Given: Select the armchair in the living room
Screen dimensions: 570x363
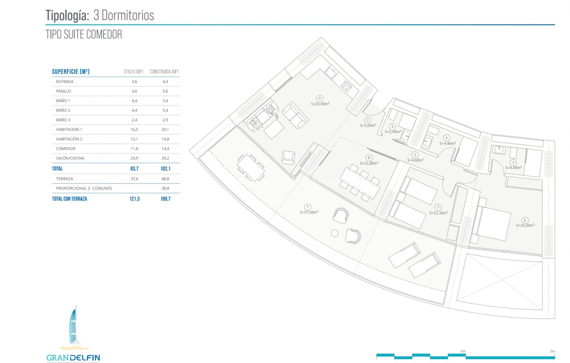Looking at the screenshot, I should pos(288,157).
